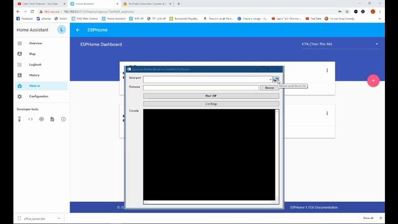Open Chrome three-dot menu
The image size is (398, 224).
click(380, 12)
